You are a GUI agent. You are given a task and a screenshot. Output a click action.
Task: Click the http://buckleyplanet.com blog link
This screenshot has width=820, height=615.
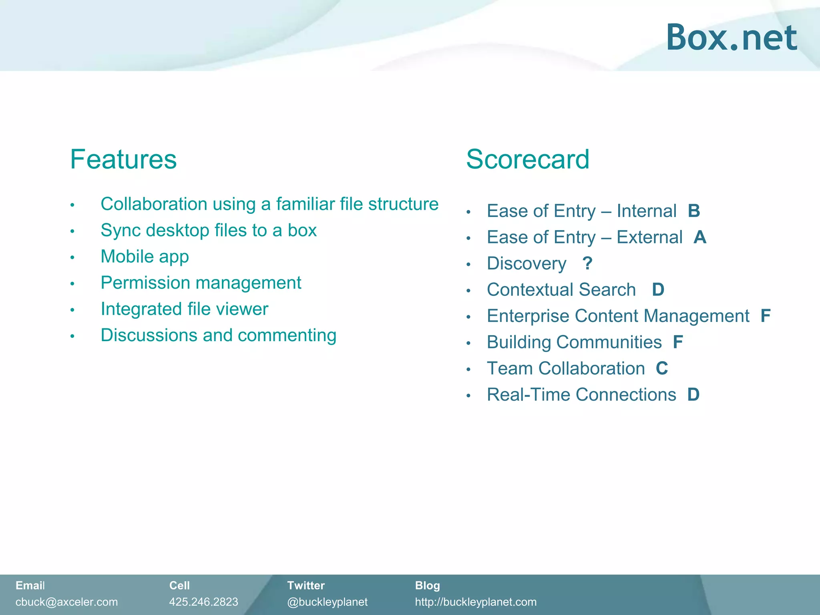click(x=475, y=602)
